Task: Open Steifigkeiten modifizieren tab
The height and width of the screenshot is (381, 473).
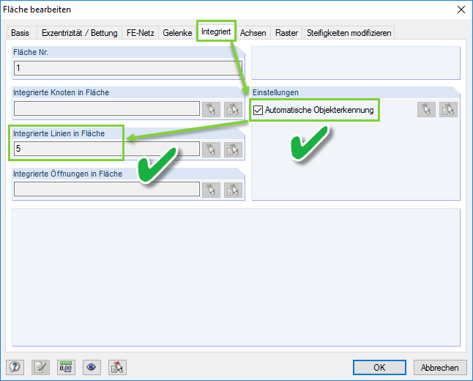Action: click(x=349, y=33)
